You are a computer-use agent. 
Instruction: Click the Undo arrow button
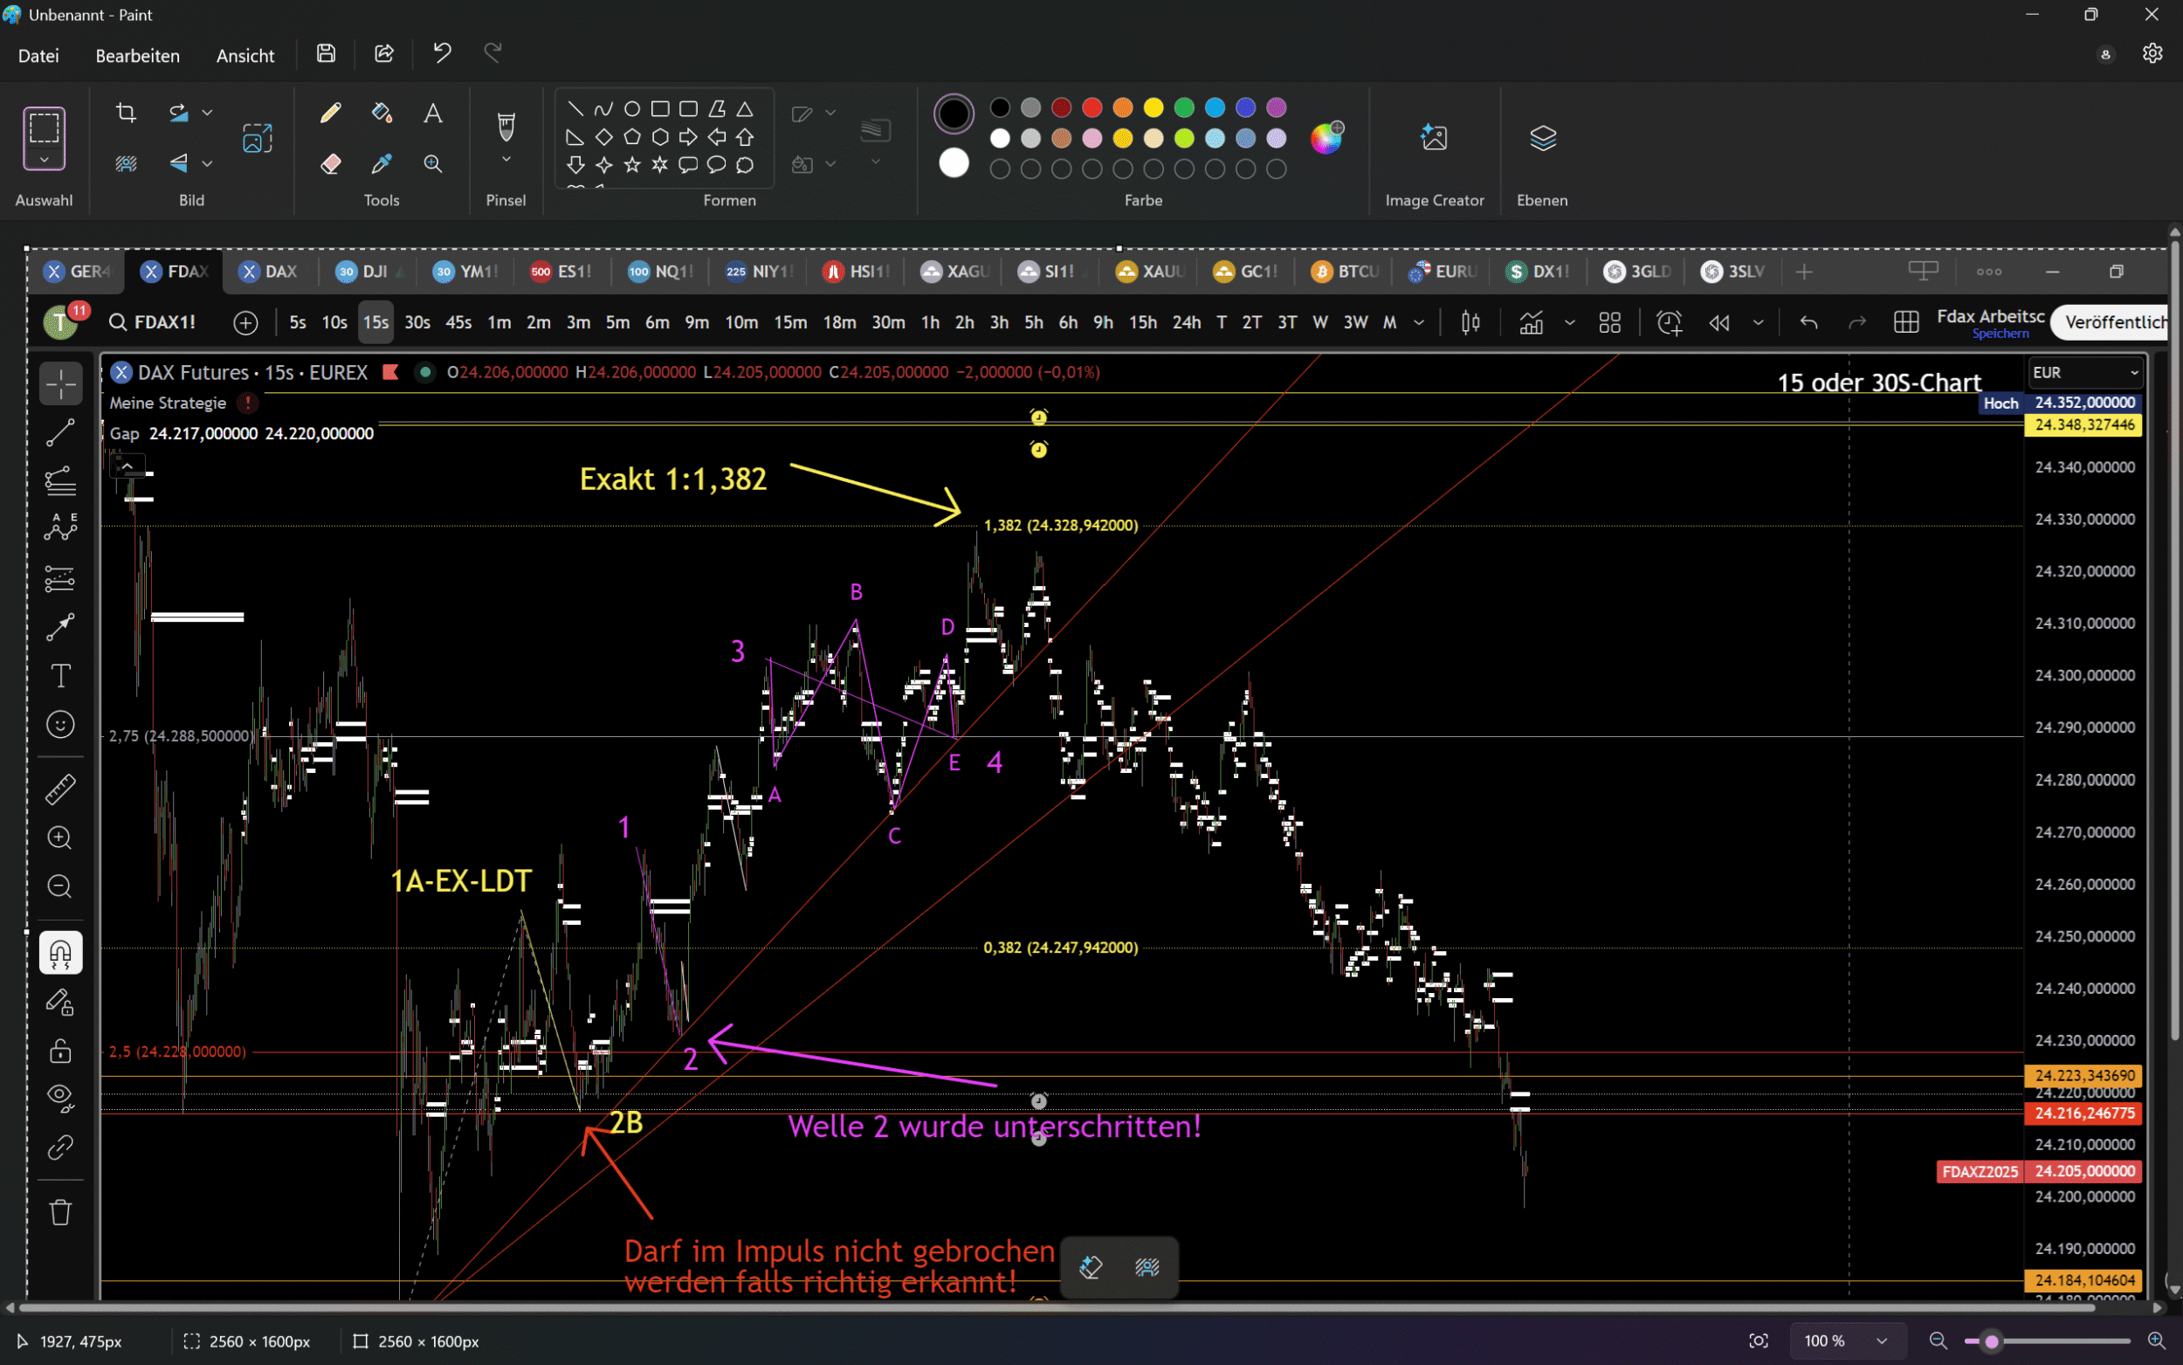click(441, 53)
